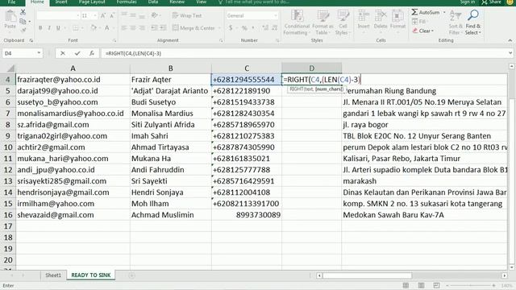This screenshot has width=516, height=290.
Task: Click the Insert Function fx icon
Action: click(x=92, y=53)
